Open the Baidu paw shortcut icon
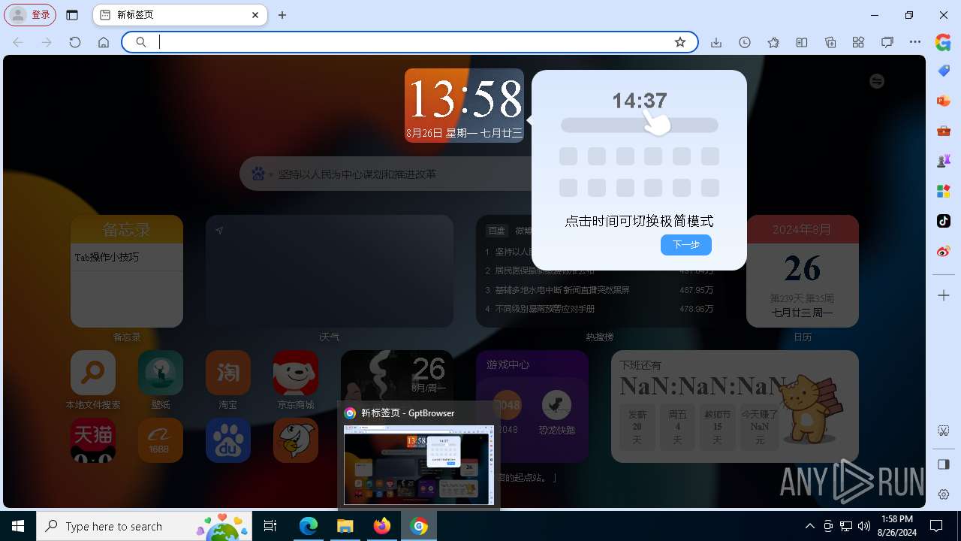961x541 pixels. pyautogui.click(x=228, y=440)
